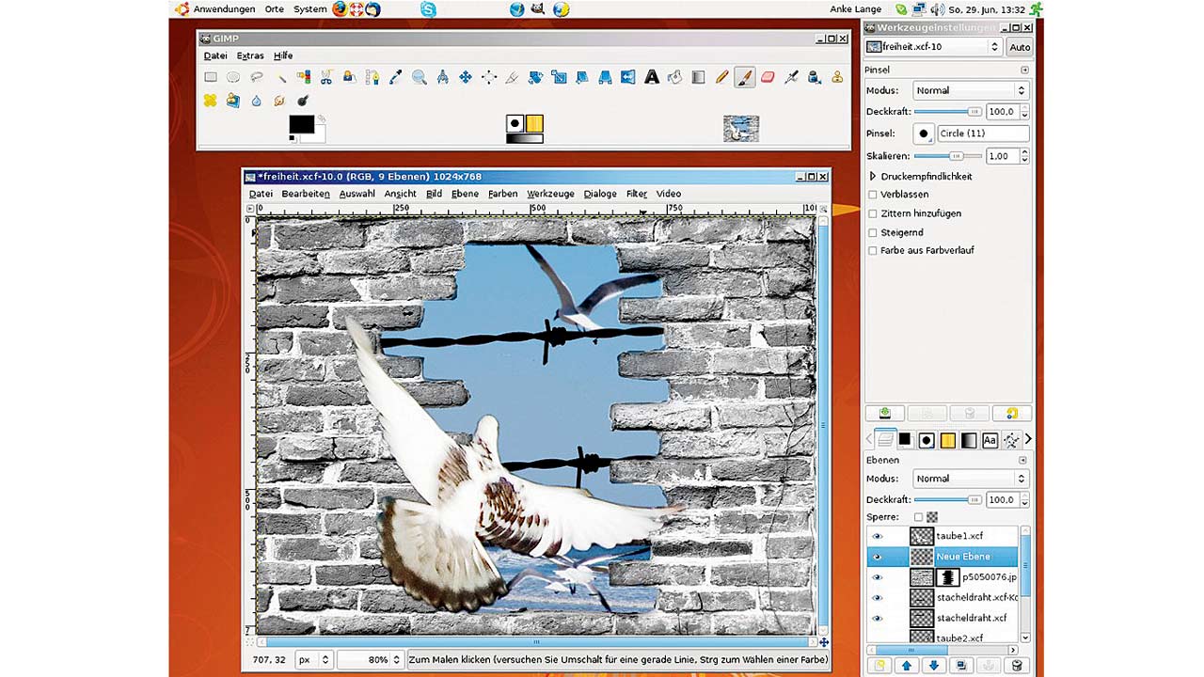This screenshot has width=1204, height=677.
Task: Lower the layer with down arrow
Action: point(933,666)
